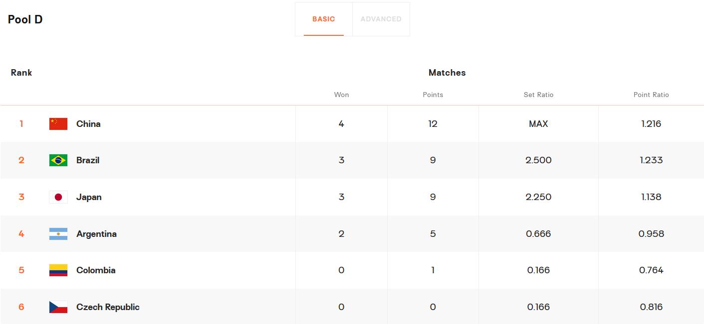Click the Pool D heading
The width and height of the screenshot is (704, 324).
coord(25,19)
